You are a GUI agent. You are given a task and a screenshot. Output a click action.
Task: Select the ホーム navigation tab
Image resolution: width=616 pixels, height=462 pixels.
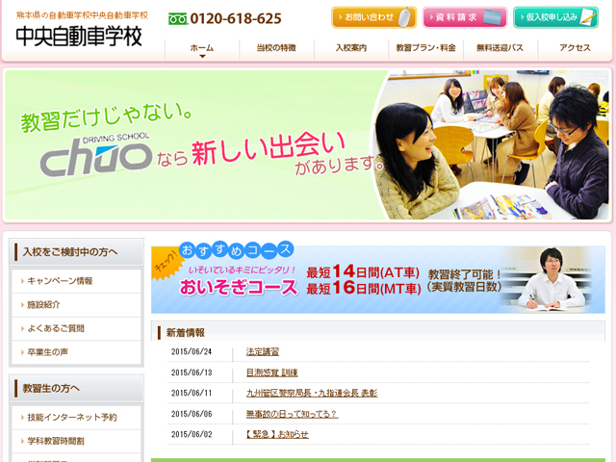[202, 48]
